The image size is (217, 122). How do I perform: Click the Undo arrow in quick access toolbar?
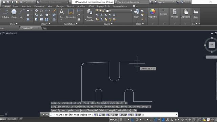[x=25, y=2]
